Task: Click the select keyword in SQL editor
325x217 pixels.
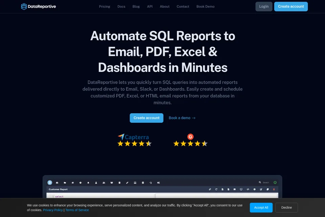Action: (59, 196)
